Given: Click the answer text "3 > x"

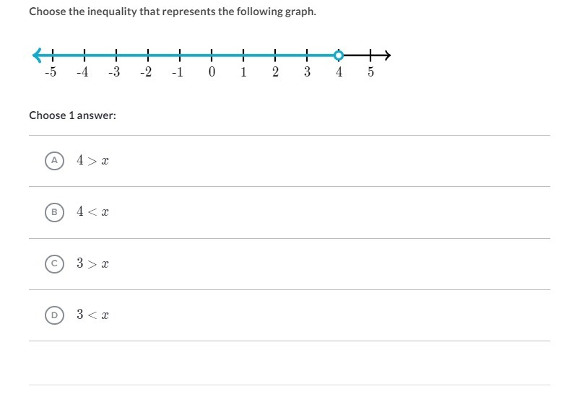Looking at the screenshot, I should [92, 264].
